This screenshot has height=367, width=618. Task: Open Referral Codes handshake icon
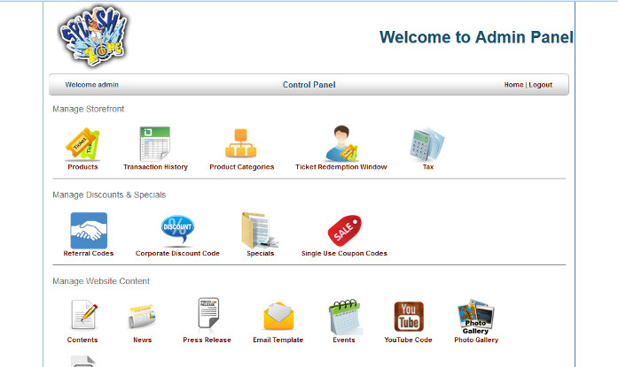click(89, 230)
